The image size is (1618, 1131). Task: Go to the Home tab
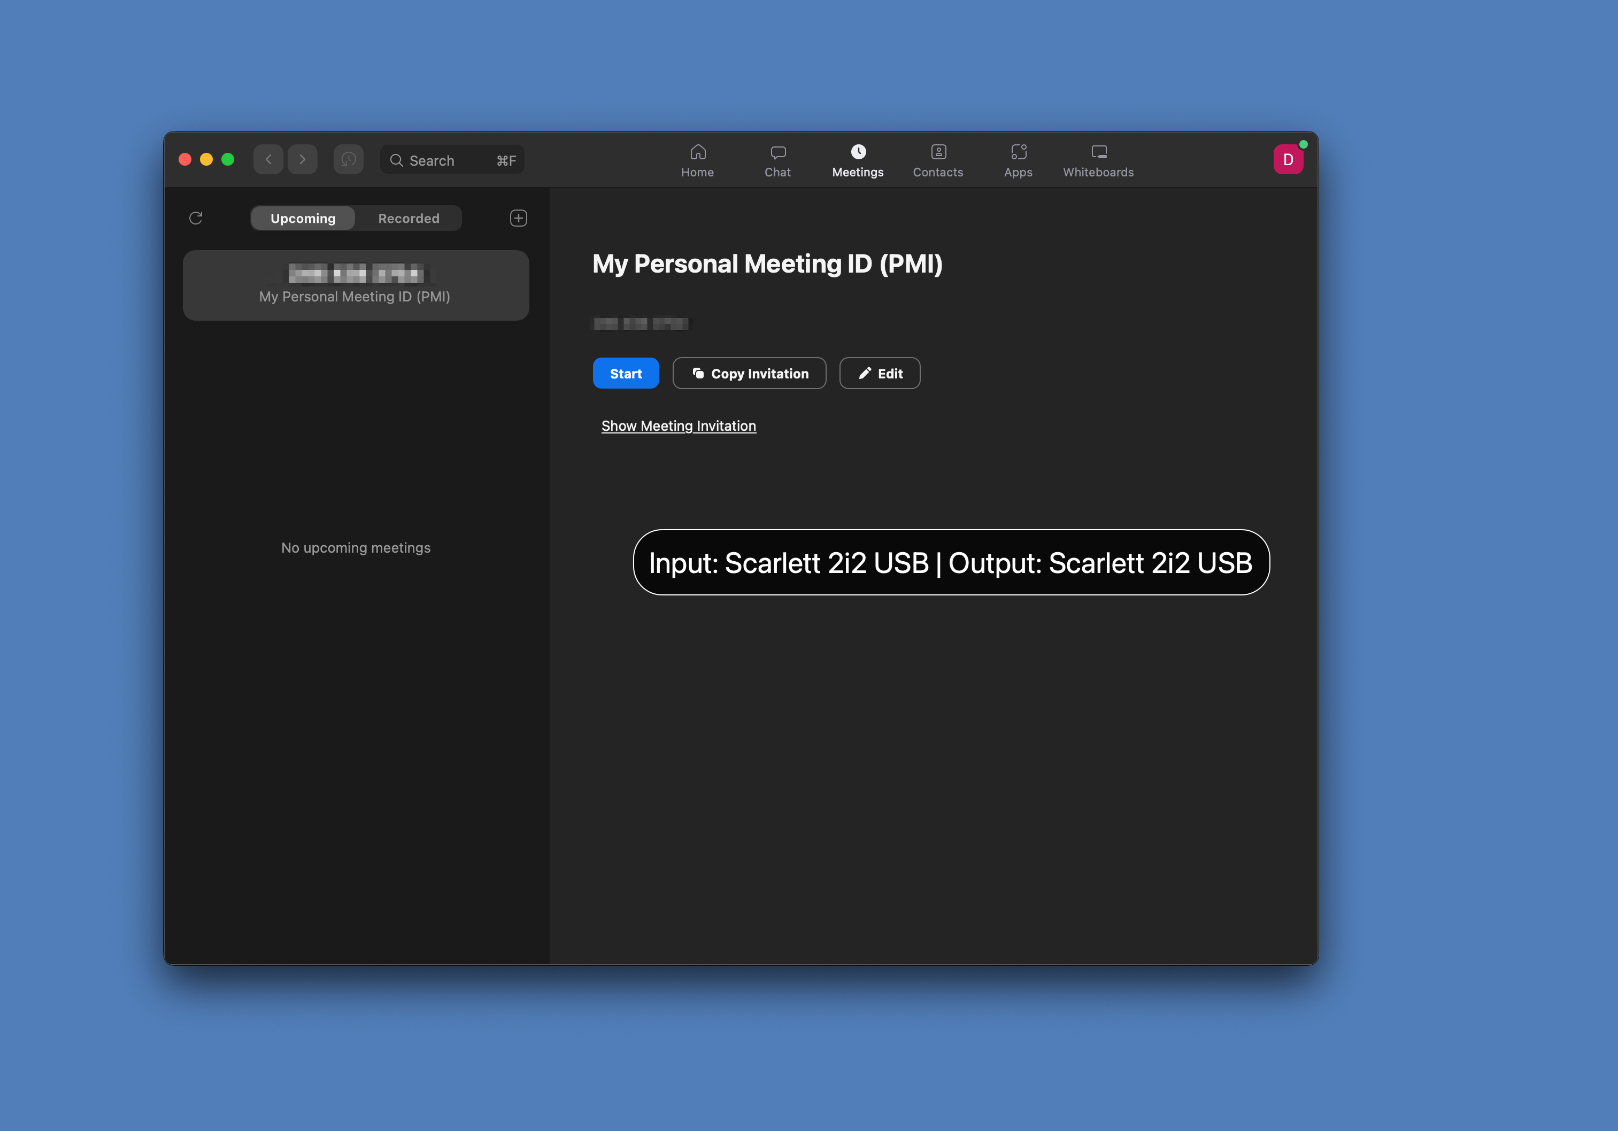[697, 160]
